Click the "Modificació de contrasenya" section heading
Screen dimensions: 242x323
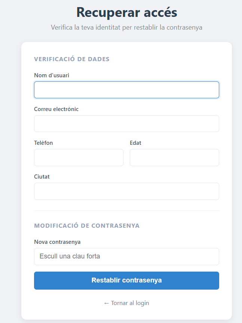click(x=87, y=225)
